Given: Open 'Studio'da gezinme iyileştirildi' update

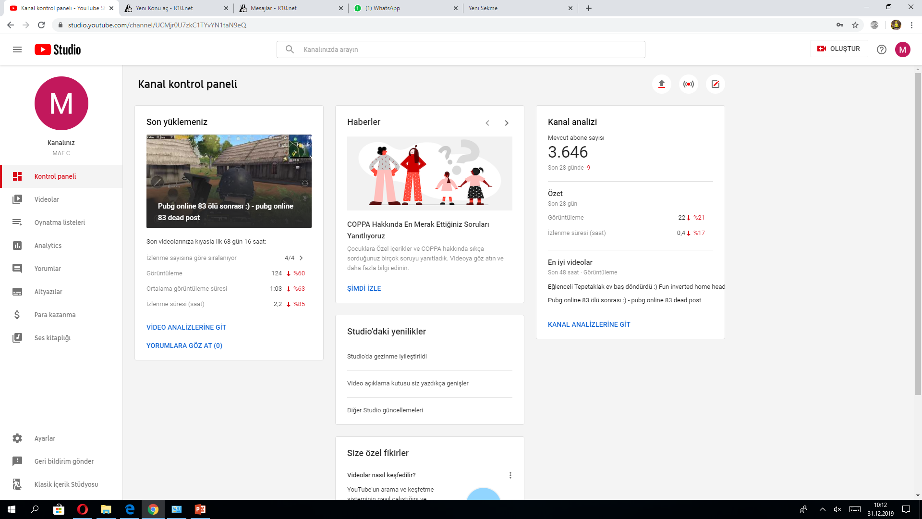Looking at the screenshot, I should [387, 356].
